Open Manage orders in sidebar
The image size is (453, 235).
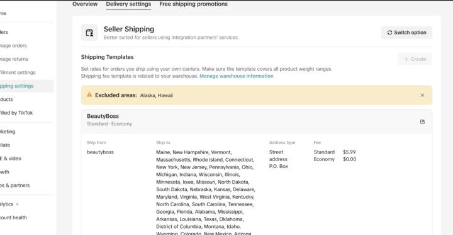pyautogui.click(x=13, y=46)
